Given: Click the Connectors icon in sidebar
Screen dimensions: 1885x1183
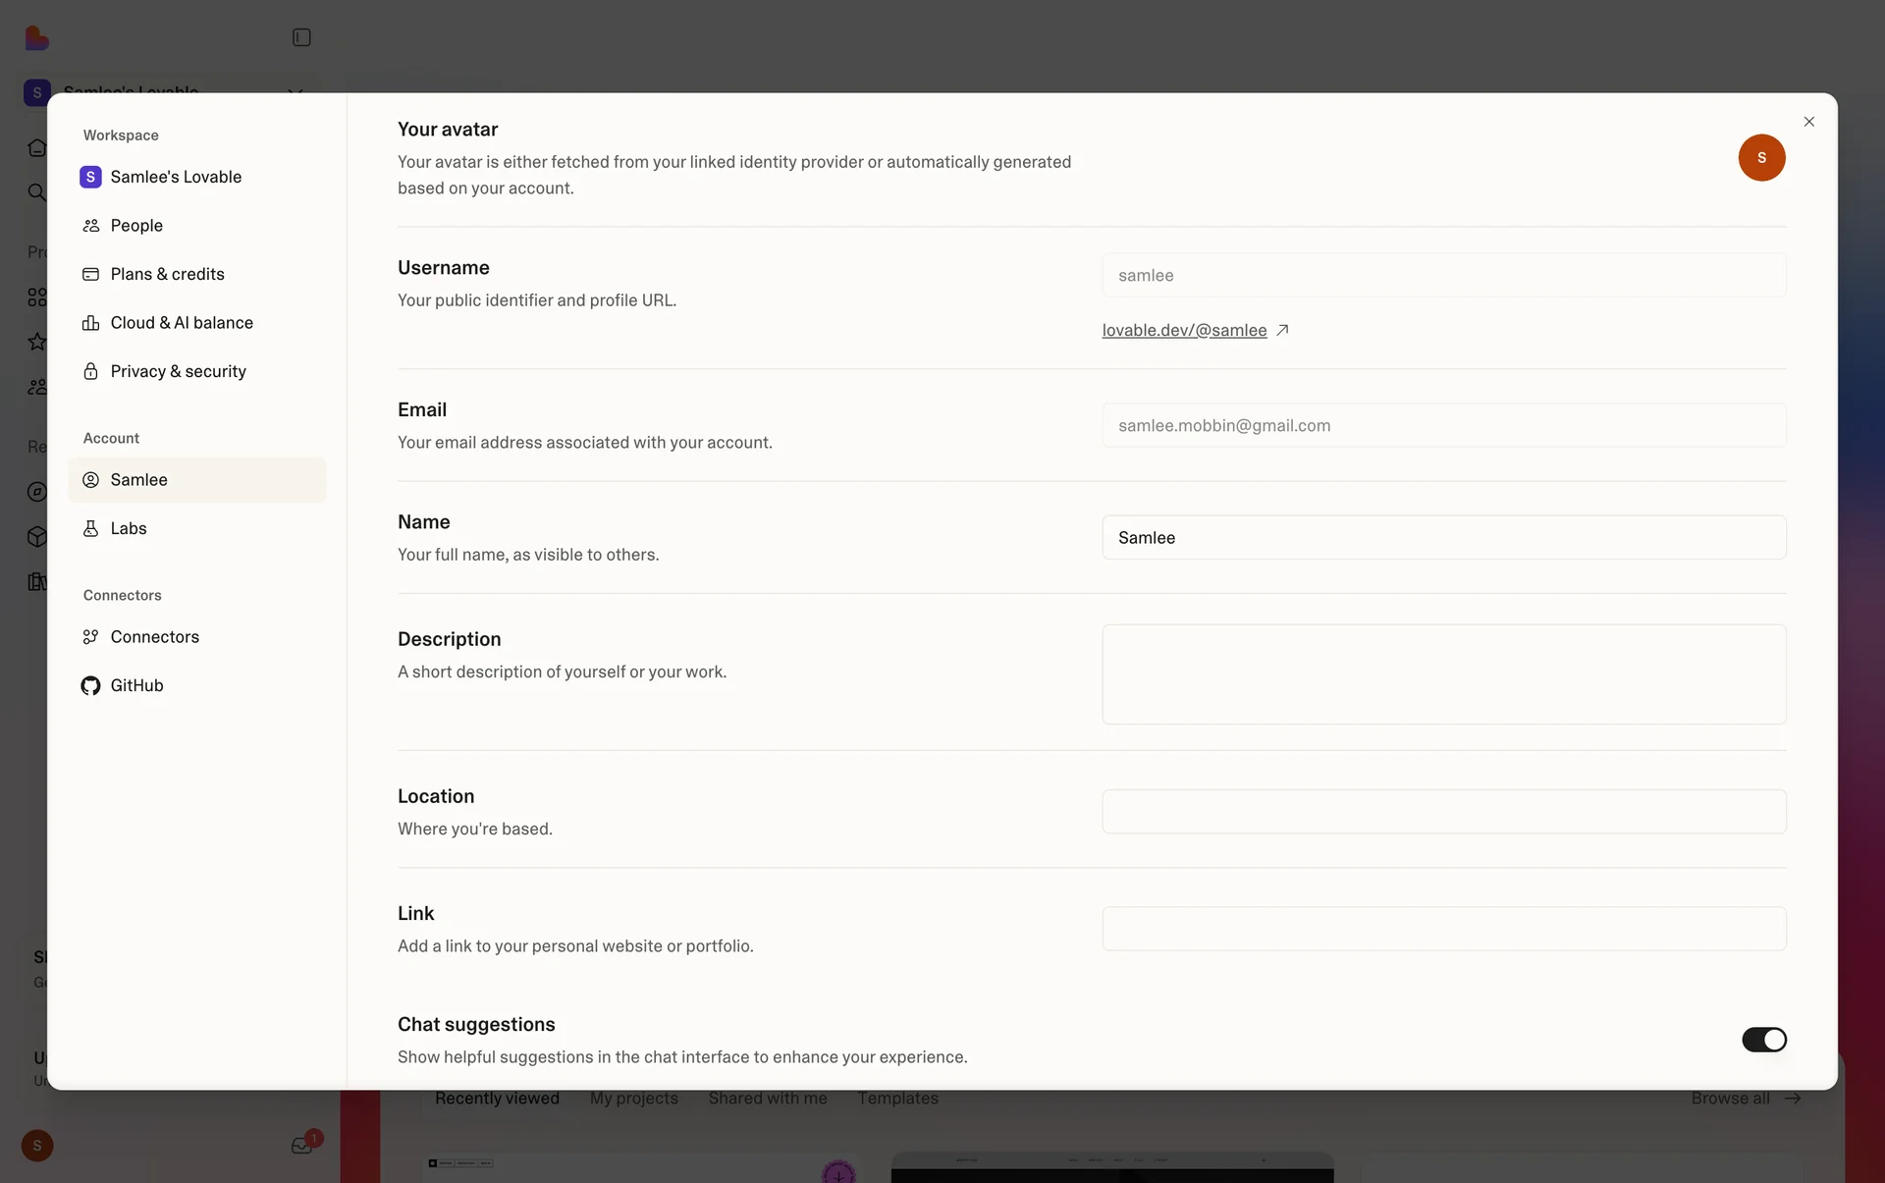Looking at the screenshot, I should [x=91, y=637].
